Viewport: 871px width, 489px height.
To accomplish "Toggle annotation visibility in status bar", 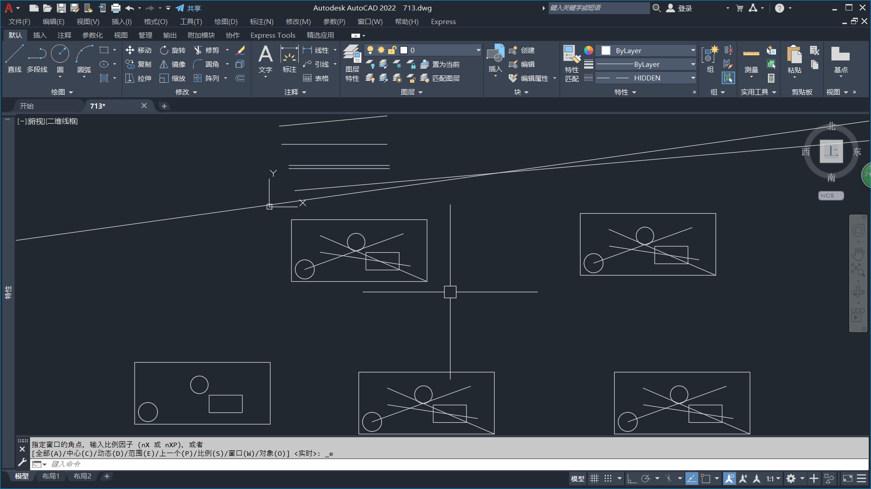I will 730,478.
